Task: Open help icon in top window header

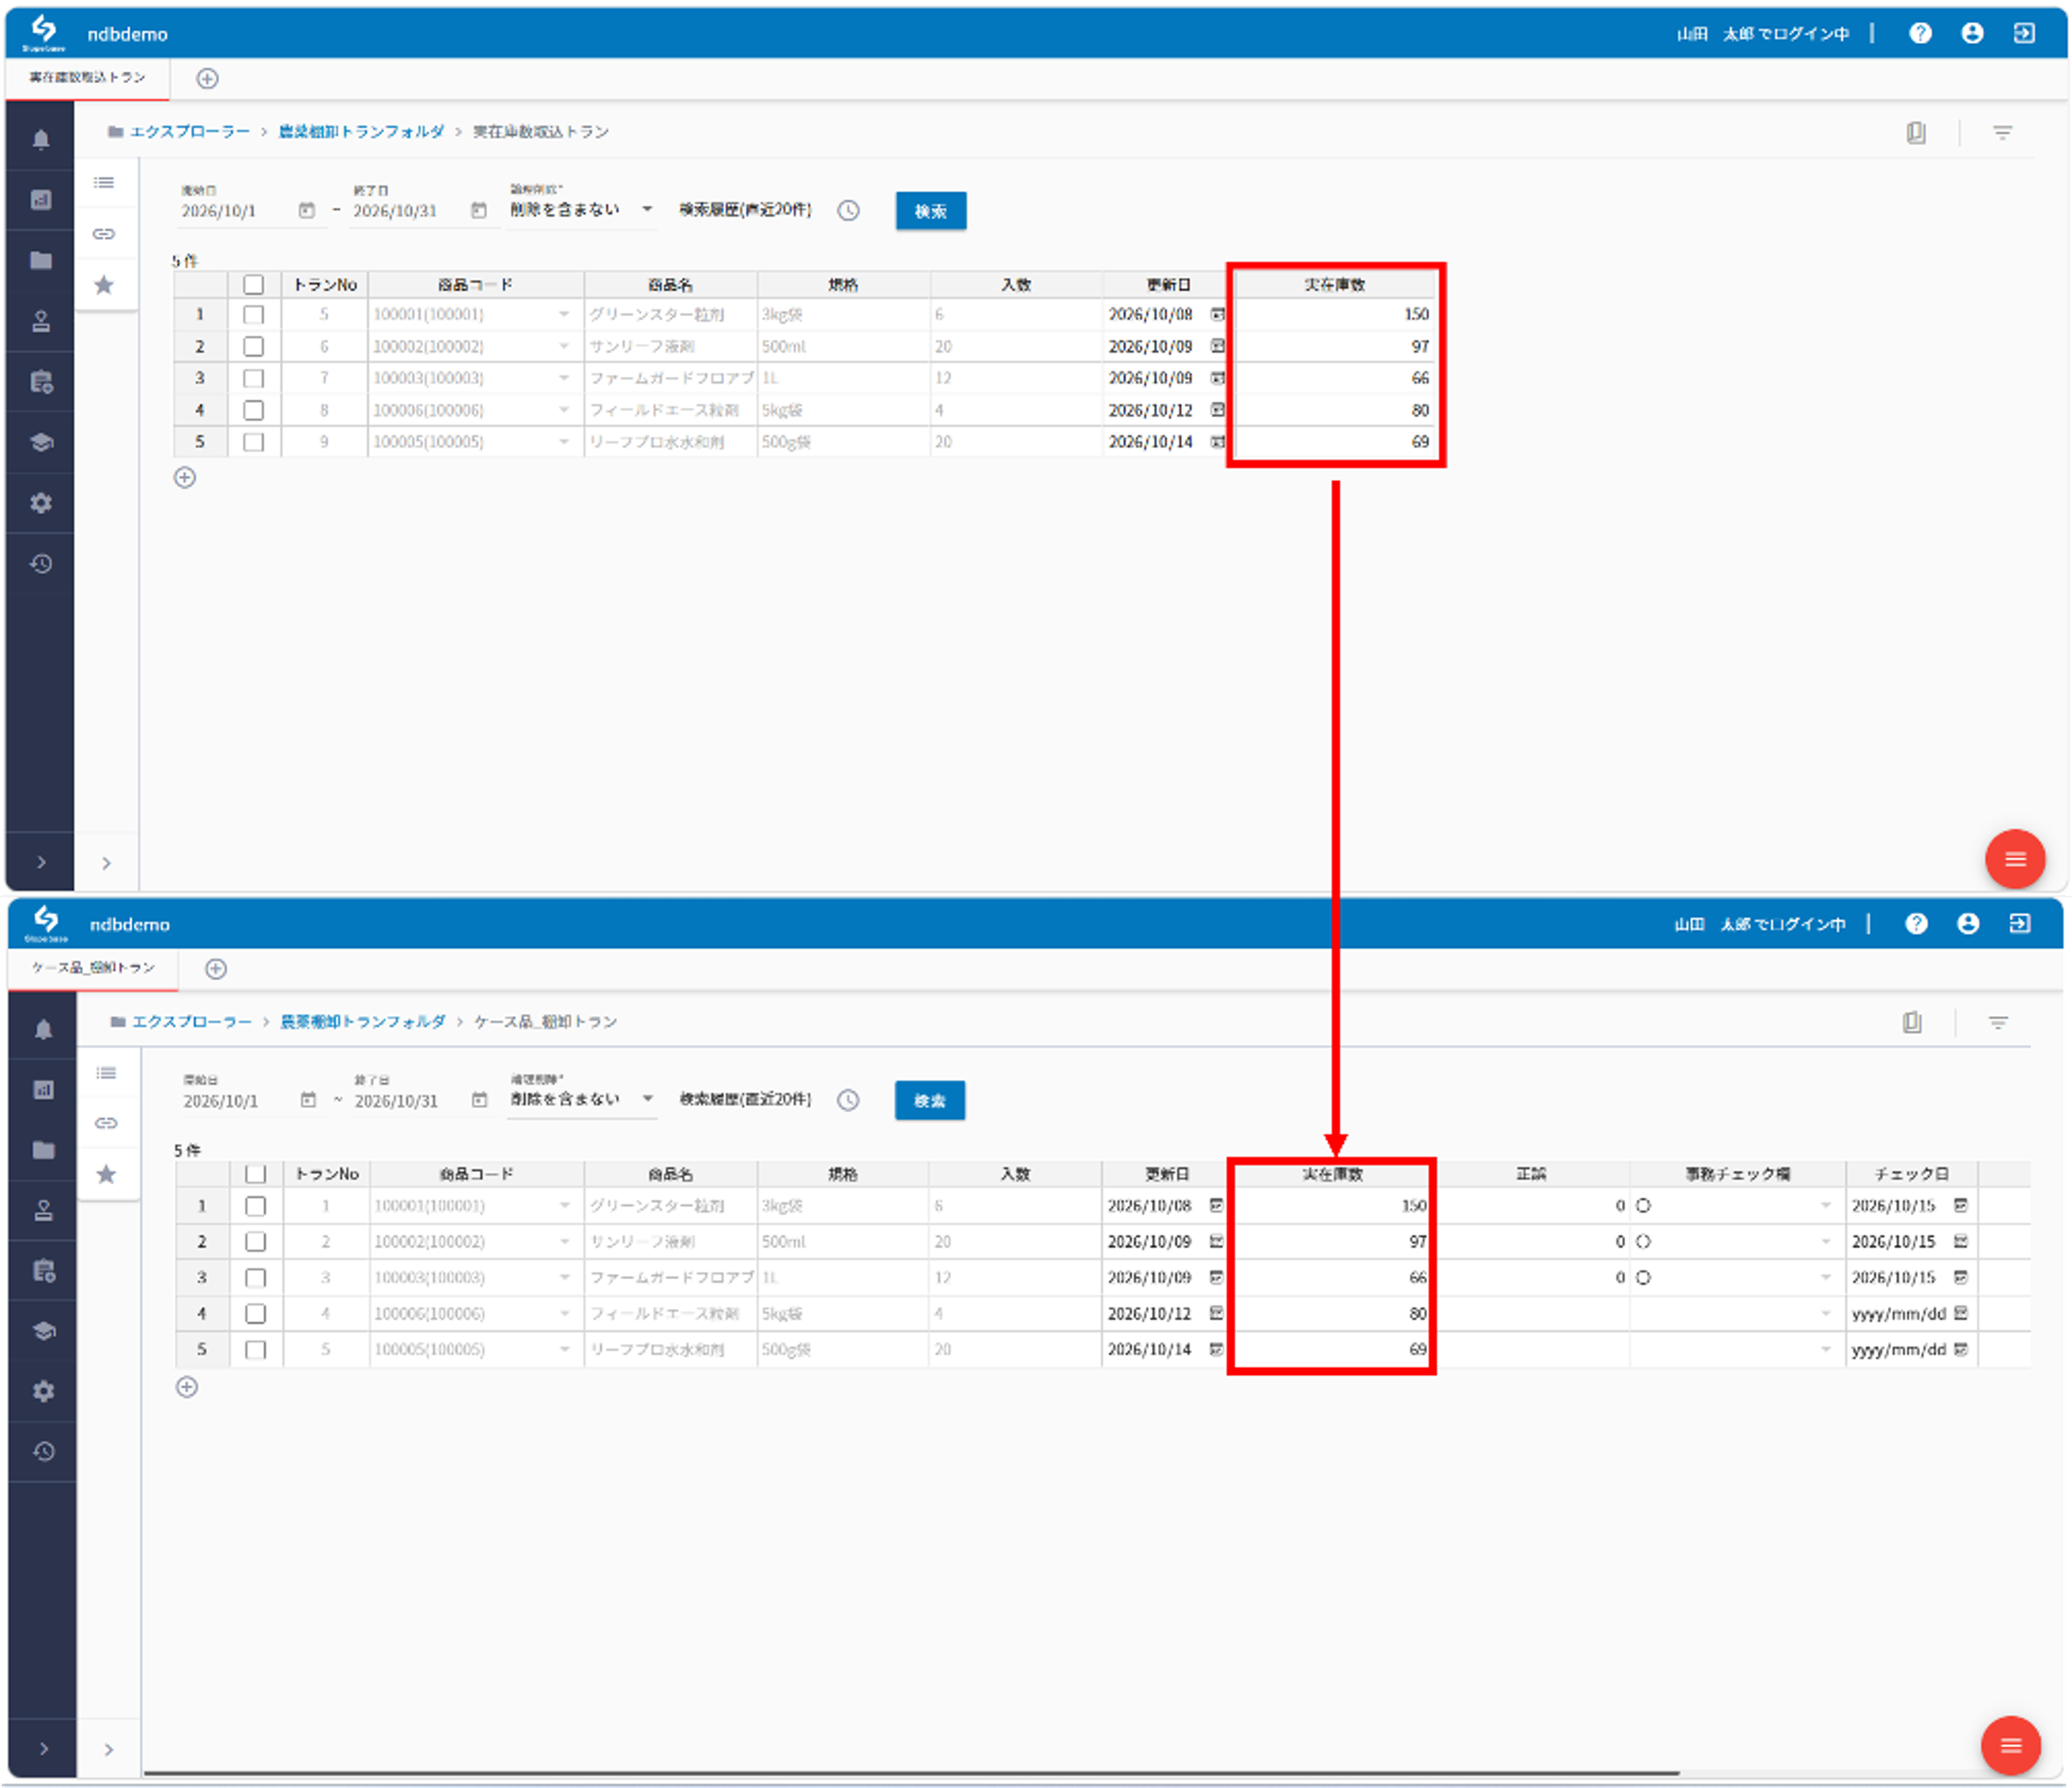Action: pyautogui.click(x=1920, y=33)
